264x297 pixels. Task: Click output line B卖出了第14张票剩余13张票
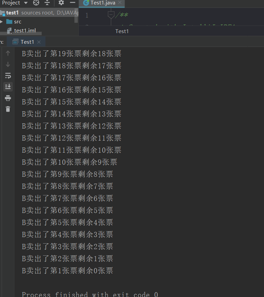coord(72,114)
